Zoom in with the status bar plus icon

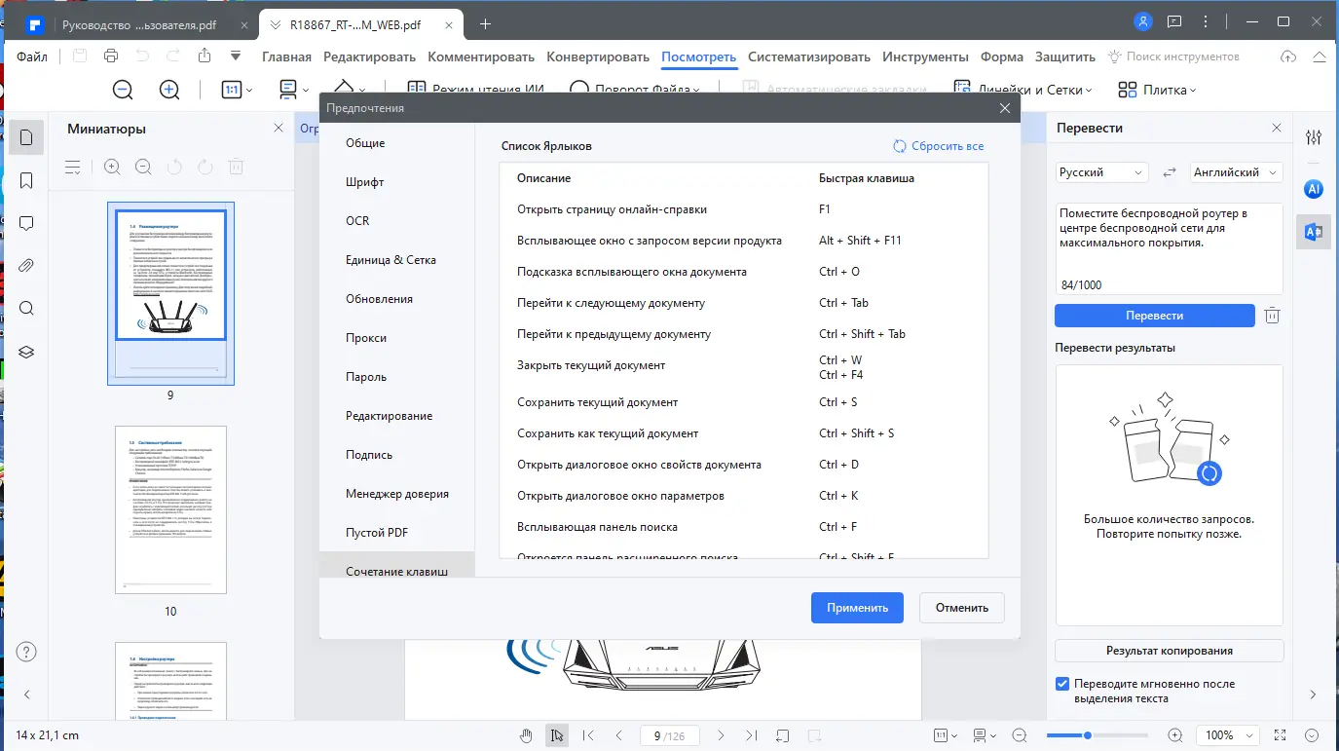[x=1175, y=735]
